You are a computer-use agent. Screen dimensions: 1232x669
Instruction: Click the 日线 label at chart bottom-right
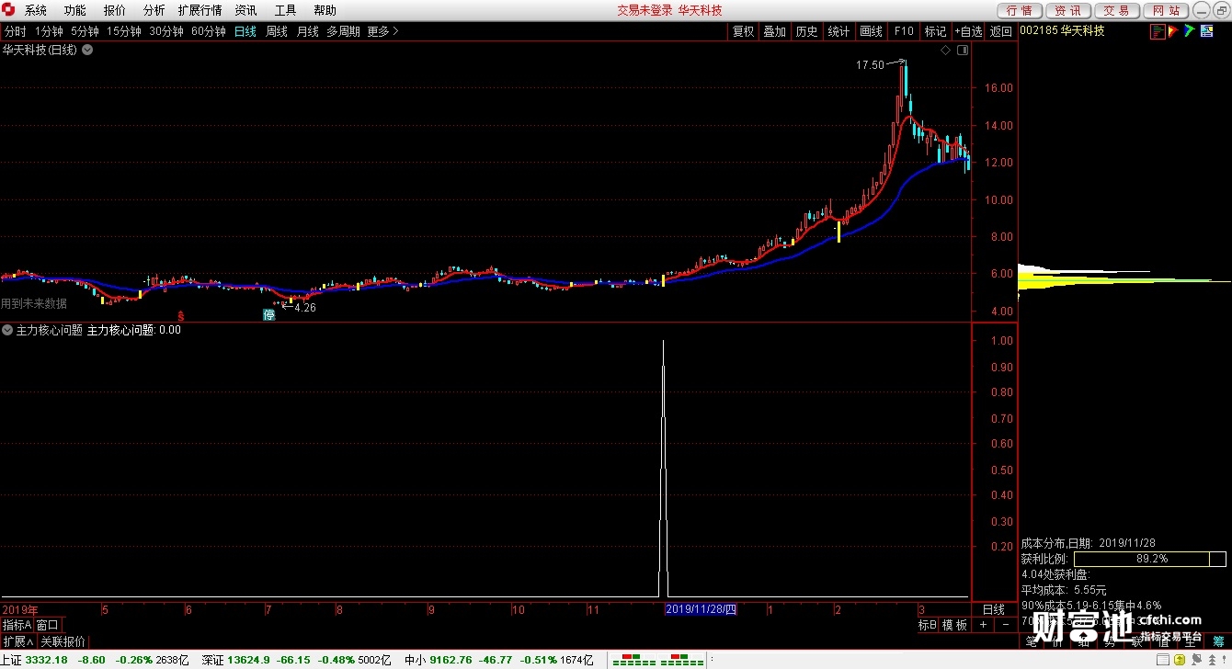click(x=994, y=609)
